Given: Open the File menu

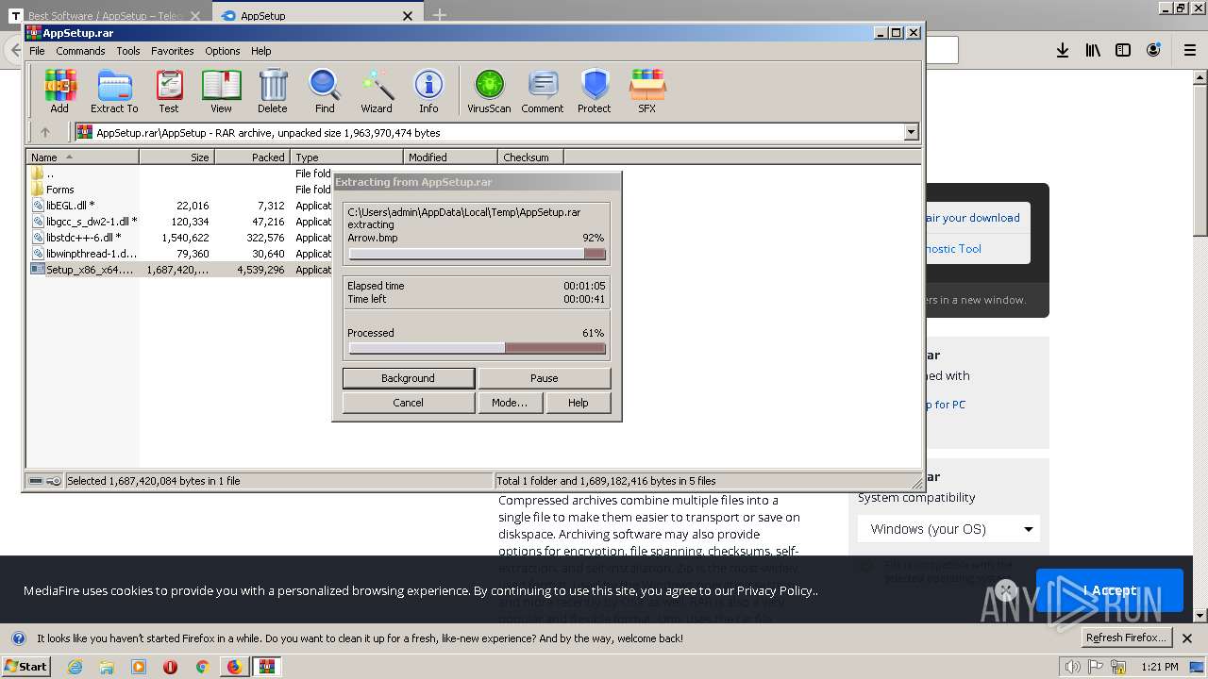Looking at the screenshot, I should coord(37,51).
